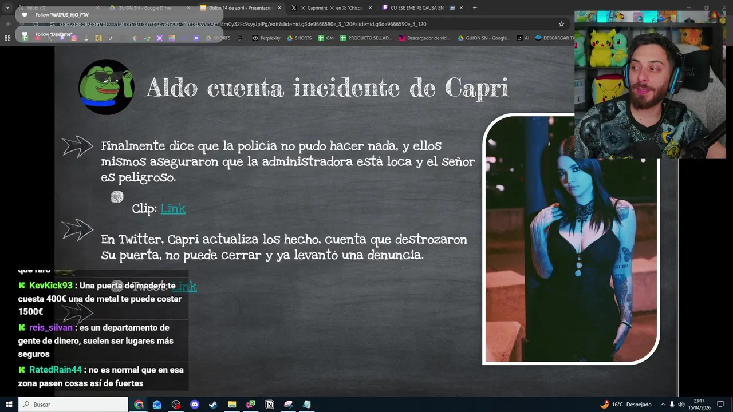Click RatedRain44 username in chat
The height and width of the screenshot is (412, 733).
tap(56, 370)
